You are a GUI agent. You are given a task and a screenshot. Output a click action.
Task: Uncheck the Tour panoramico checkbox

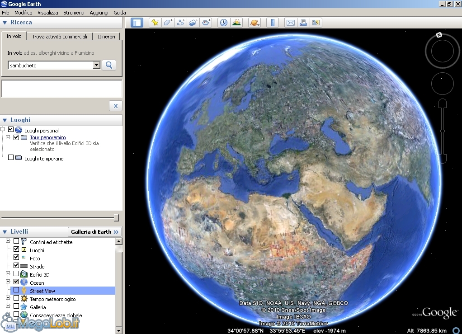tap(16, 137)
